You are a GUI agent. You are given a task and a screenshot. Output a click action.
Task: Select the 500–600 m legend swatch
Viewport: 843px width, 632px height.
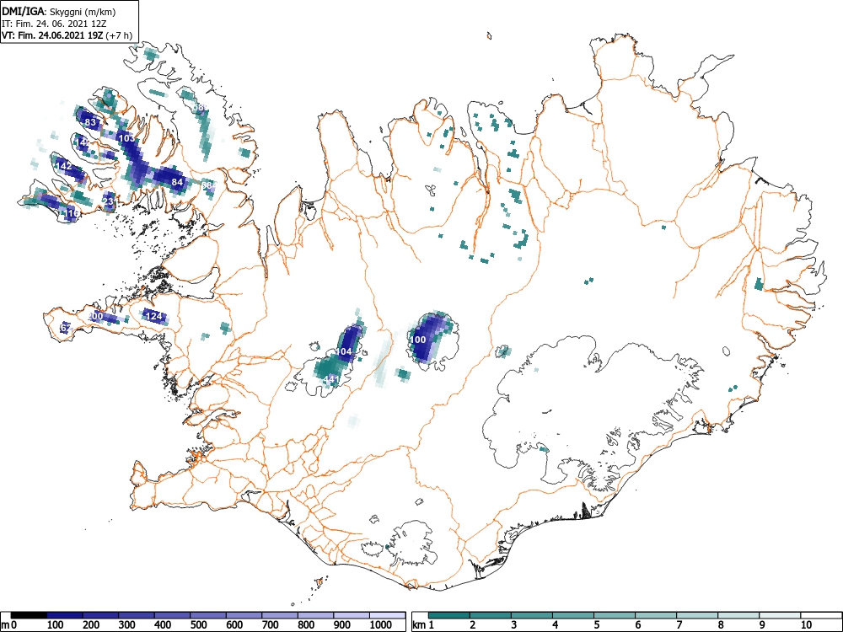pyautogui.click(x=208, y=615)
